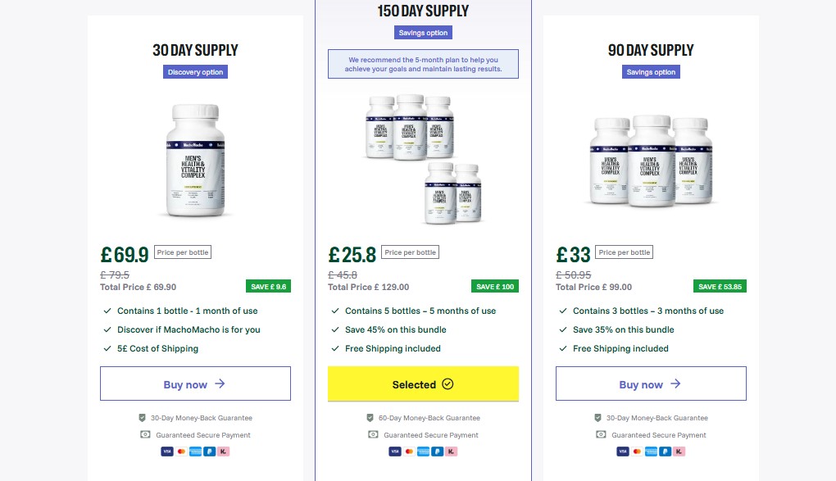Click the Klarna icon under 30 Day Supply
The height and width of the screenshot is (481, 836).
pyautogui.click(x=223, y=452)
